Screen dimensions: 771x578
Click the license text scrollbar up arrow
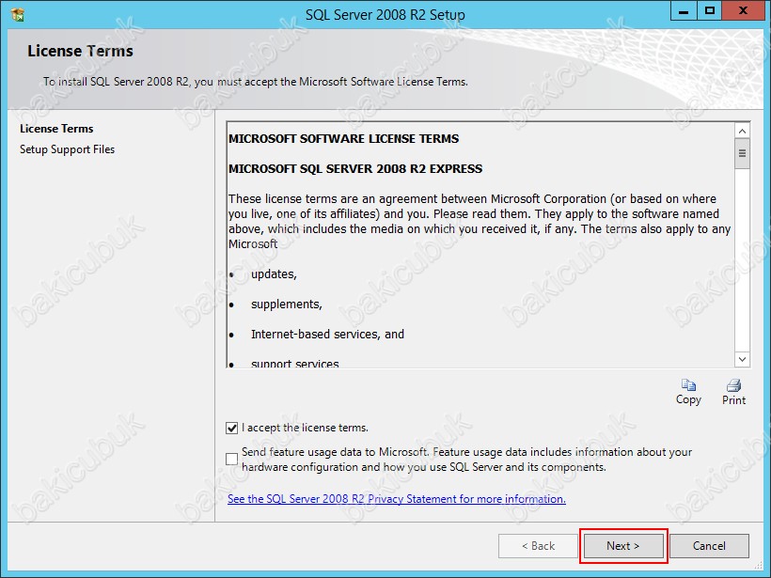pos(742,131)
